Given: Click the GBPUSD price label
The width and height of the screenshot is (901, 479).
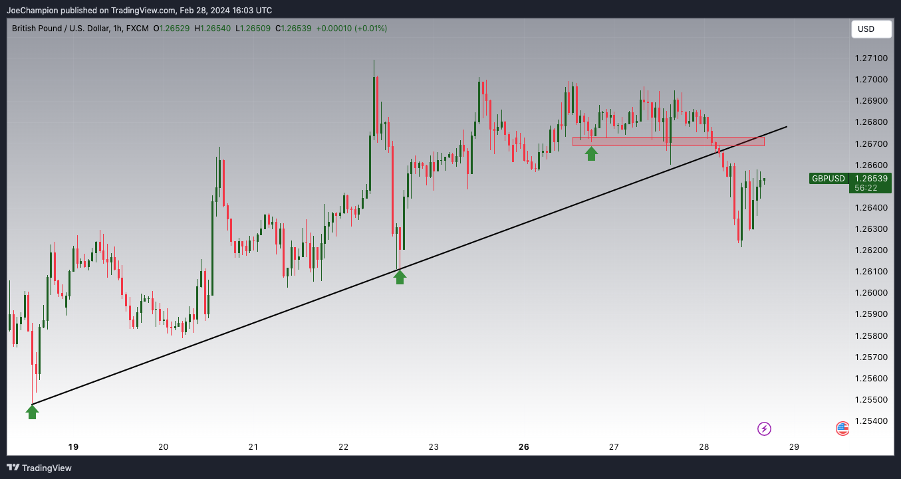Looking at the screenshot, I should tap(829, 178).
